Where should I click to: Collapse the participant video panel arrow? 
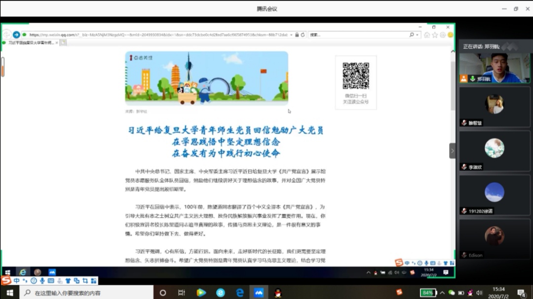453,150
